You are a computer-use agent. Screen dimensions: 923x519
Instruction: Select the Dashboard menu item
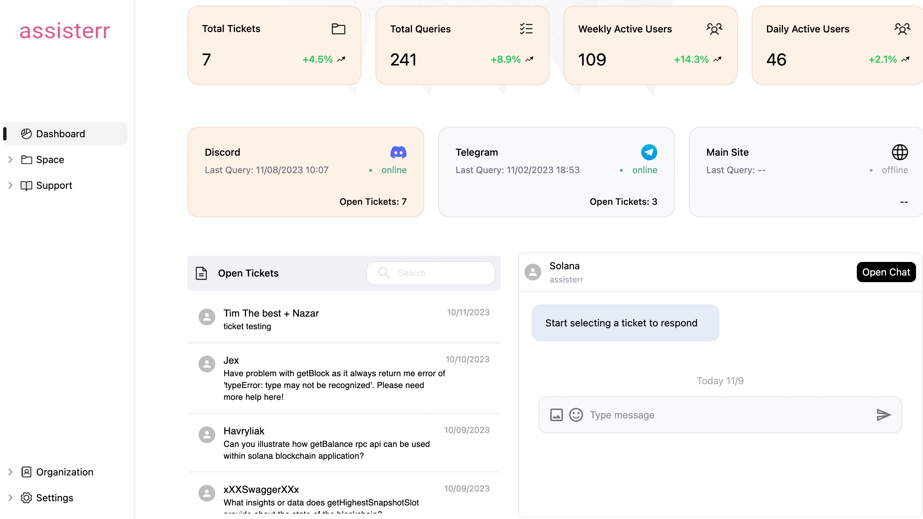pyautogui.click(x=60, y=134)
